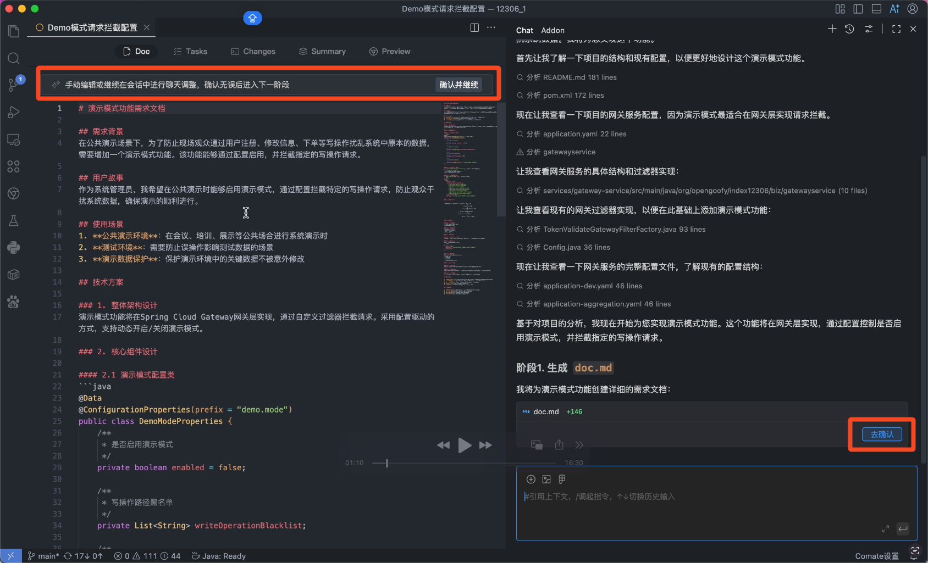Click the attach image icon in chat input
Screen dimensions: 928x563
pos(546,480)
